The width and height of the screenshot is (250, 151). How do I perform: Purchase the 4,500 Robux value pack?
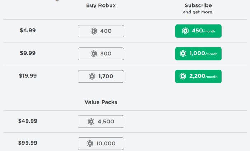click(x=101, y=122)
